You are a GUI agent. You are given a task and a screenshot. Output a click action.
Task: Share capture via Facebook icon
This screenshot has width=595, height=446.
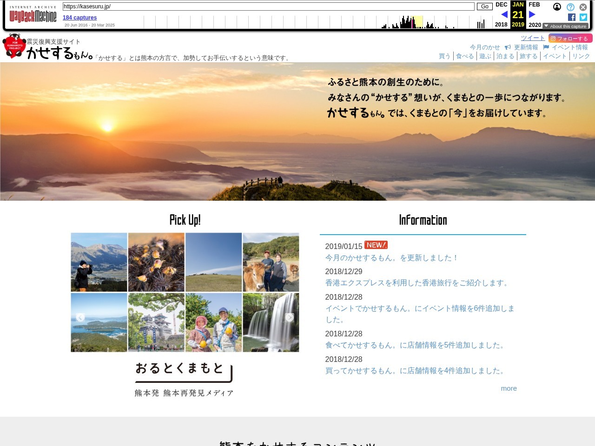pyautogui.click(x=572, y=17)
